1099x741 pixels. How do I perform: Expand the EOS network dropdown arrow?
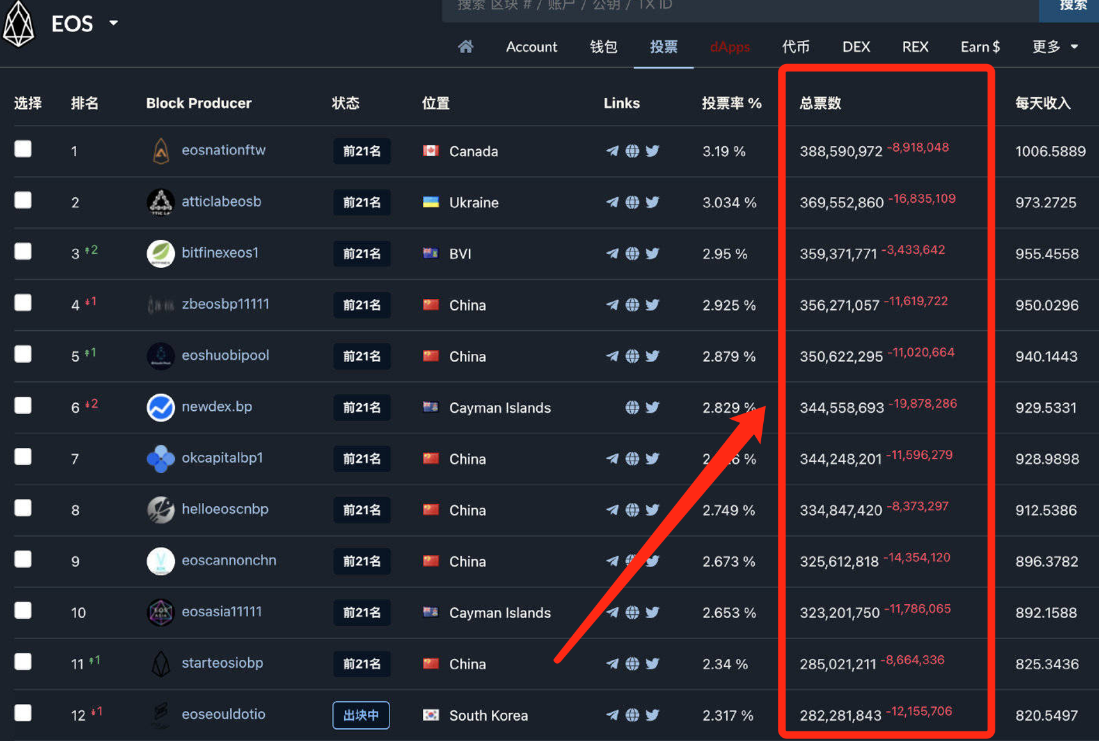tap(113, 23)
